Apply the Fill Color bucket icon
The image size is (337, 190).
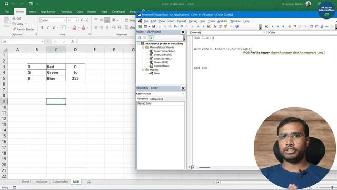click(74, 27)
